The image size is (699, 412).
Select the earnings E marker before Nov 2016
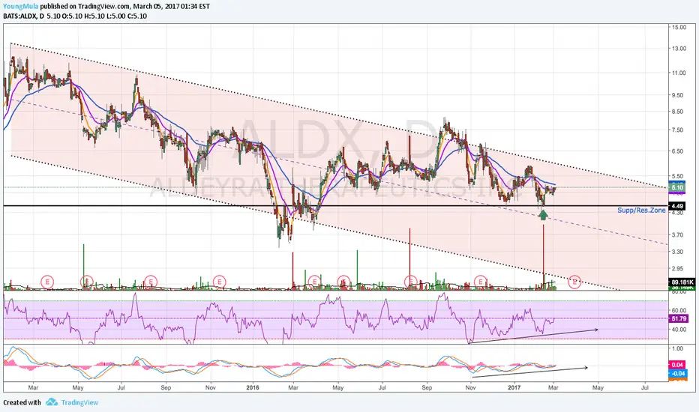point(481,282)
